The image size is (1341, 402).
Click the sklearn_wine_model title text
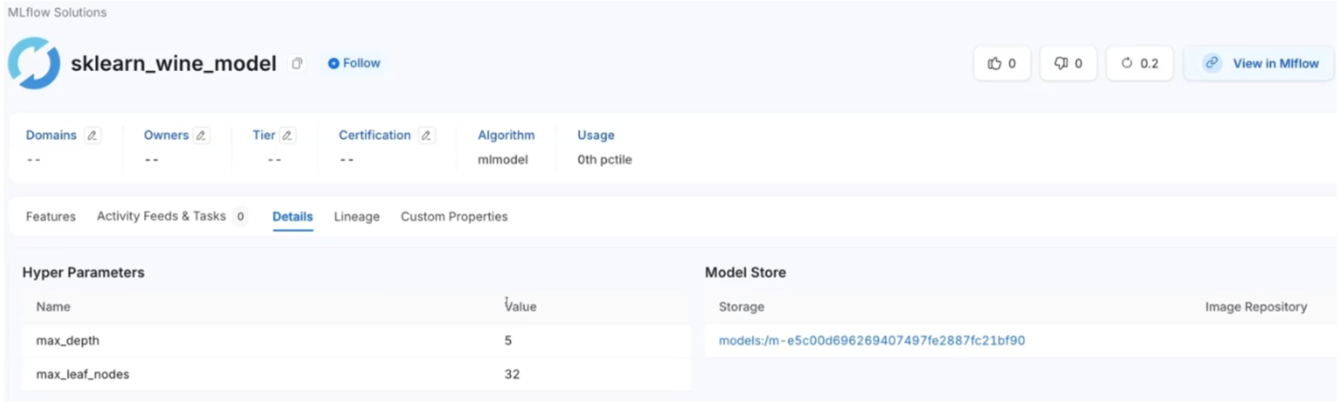173,63
